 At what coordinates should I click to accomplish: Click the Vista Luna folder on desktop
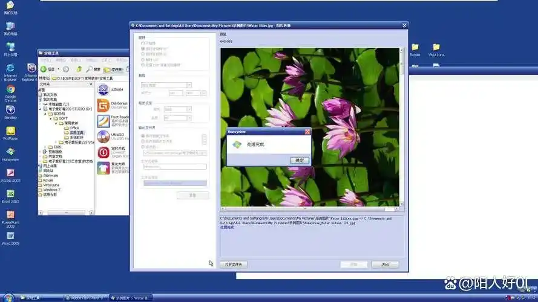pyautogui.click(x=436, y=47)
